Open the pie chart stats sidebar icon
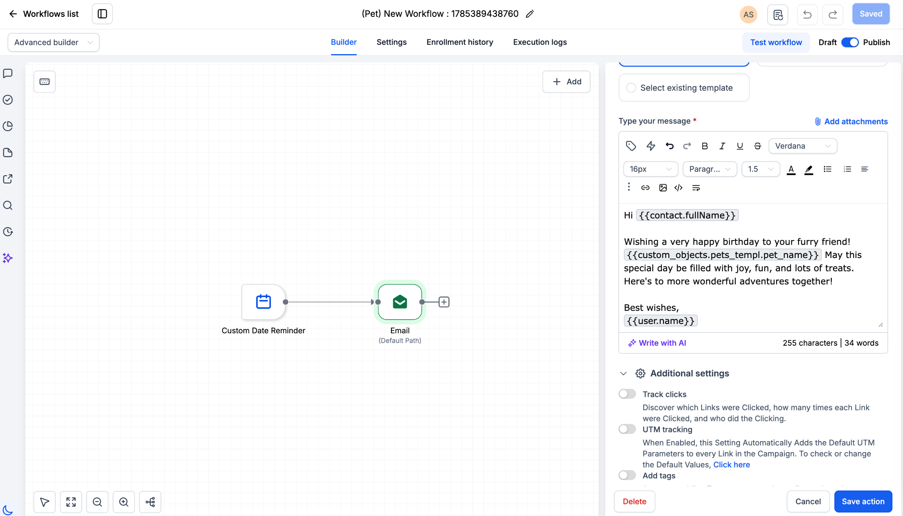Image resolution: width=903 pixels, height=516 pixels. [8, 126]
